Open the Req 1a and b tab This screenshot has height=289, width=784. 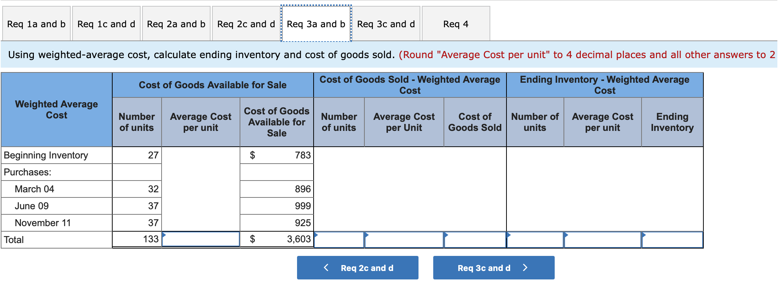[x=36, y=24]
